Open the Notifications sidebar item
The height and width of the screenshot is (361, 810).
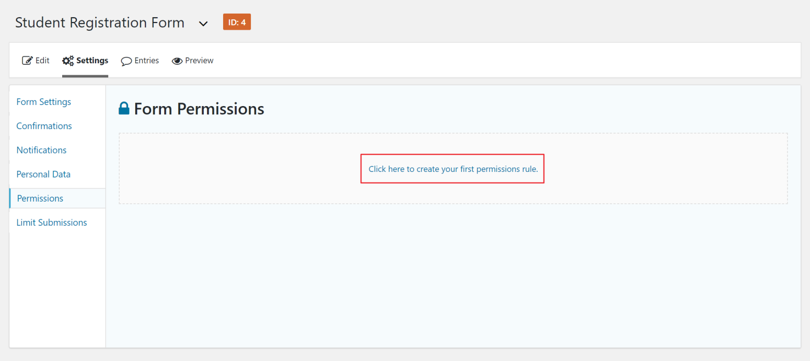click(42, 150)
